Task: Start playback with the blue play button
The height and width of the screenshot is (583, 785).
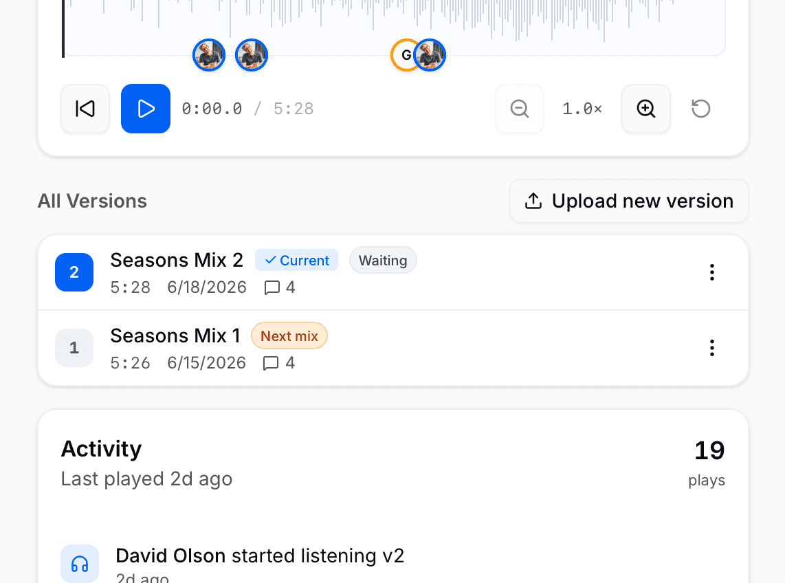Action: 146,109
